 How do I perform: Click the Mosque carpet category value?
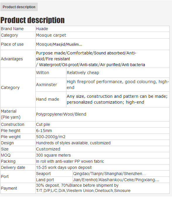pos(51,35)
